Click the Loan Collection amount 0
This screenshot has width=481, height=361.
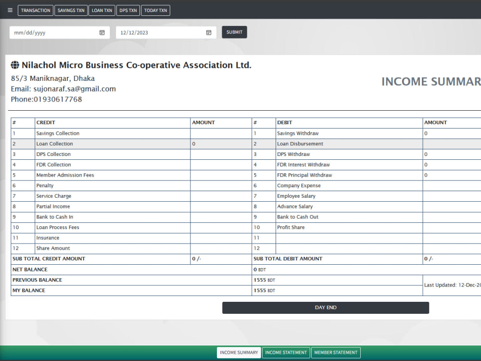[193, 143]
